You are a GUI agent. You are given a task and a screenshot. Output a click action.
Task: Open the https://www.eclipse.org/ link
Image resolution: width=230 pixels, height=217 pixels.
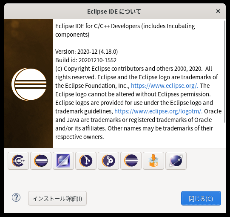pos(165,86)
